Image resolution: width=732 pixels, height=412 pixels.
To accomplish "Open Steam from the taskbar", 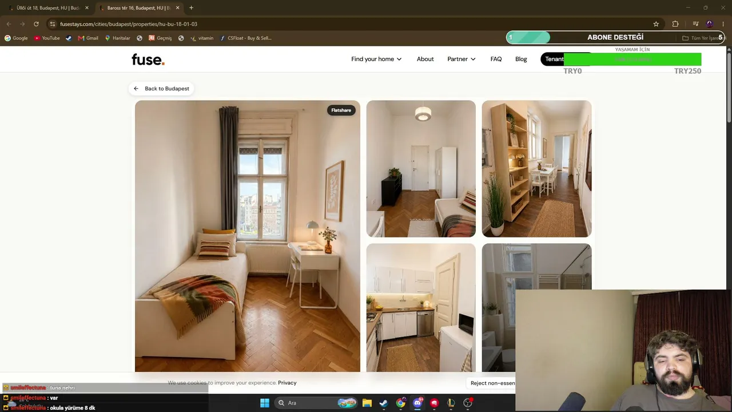I will click(384, 403).
